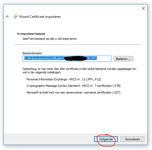Click 'Geef het bestand op dat u wilt importeren.'
The height and width of the screenshot is (150, 152).
[x=50, y=39]
